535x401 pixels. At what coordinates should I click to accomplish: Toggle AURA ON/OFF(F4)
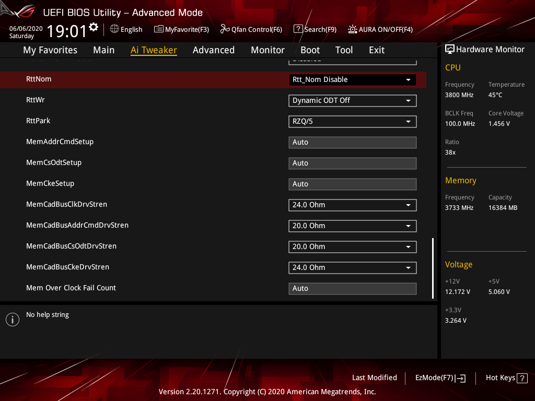coord(380,29)
